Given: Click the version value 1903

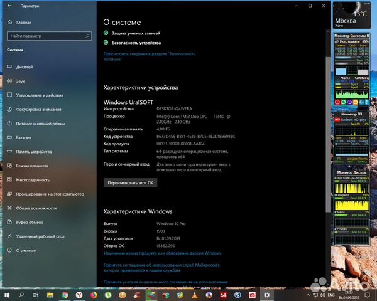Looking at the screenshot, I should coord(161,231).
